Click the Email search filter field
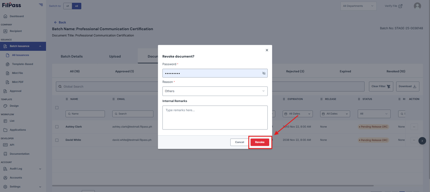 pyautogui.click(x=133, y=114)
